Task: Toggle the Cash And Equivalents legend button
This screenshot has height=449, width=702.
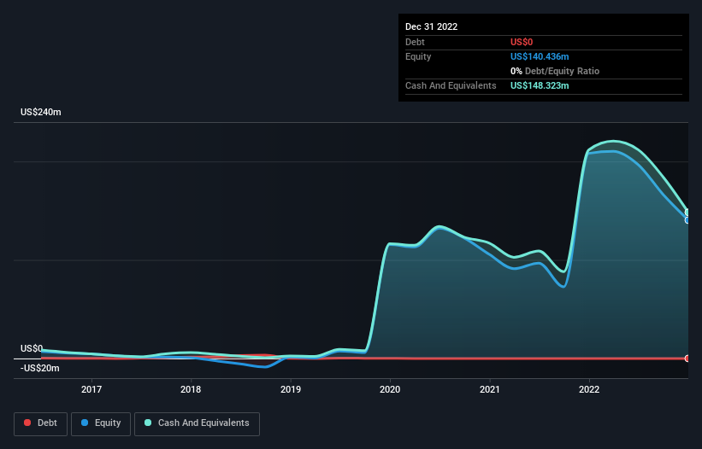Action: click(x=197, y=423)
